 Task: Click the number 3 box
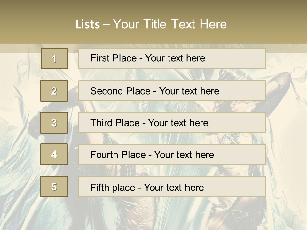(x=54, y=123)
